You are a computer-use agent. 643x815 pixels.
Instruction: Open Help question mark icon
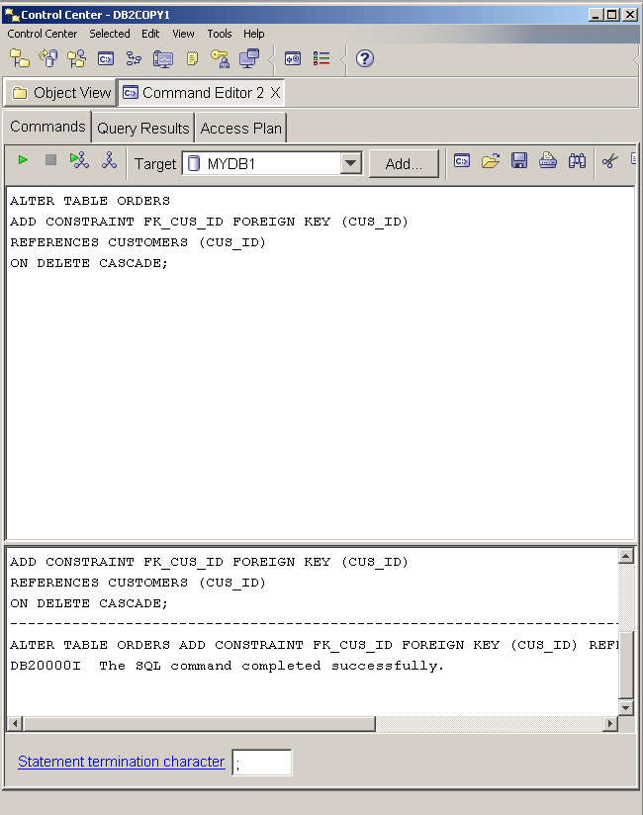point(365,58)
